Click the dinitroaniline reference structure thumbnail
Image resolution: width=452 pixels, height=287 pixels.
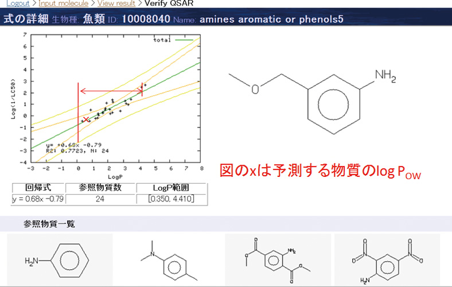pos(387,260)
